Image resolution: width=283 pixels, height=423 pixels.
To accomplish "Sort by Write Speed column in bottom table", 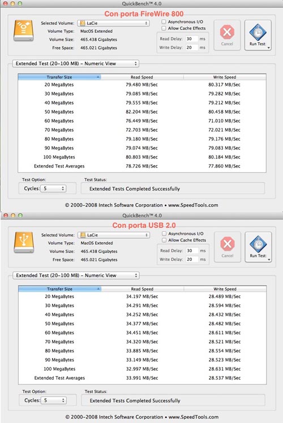I will click(225, 289).
